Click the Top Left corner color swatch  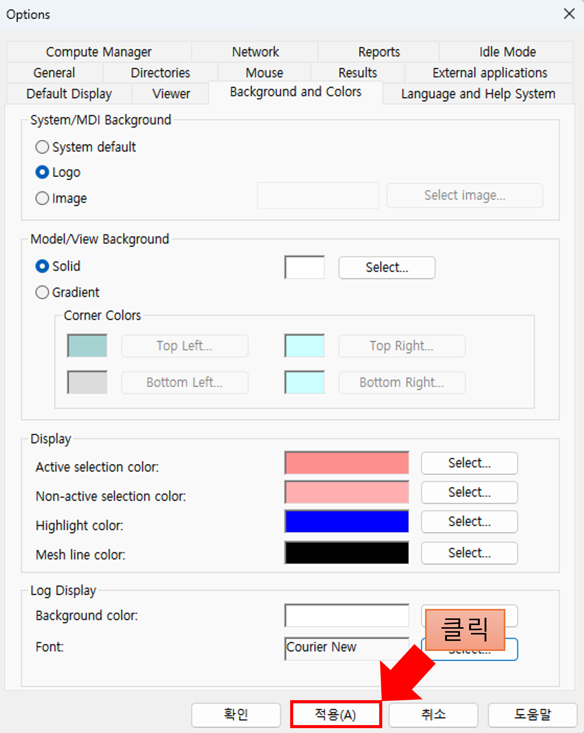(x=87, y=346)
